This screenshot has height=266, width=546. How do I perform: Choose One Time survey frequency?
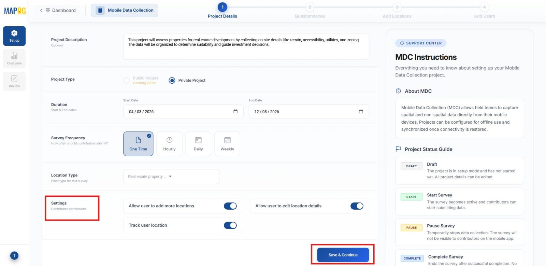click(138, 144)
